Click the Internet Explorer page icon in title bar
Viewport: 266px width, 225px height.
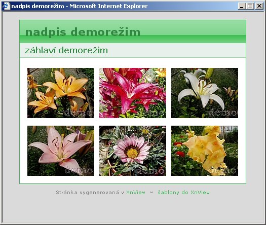click(x=7, y=6)
